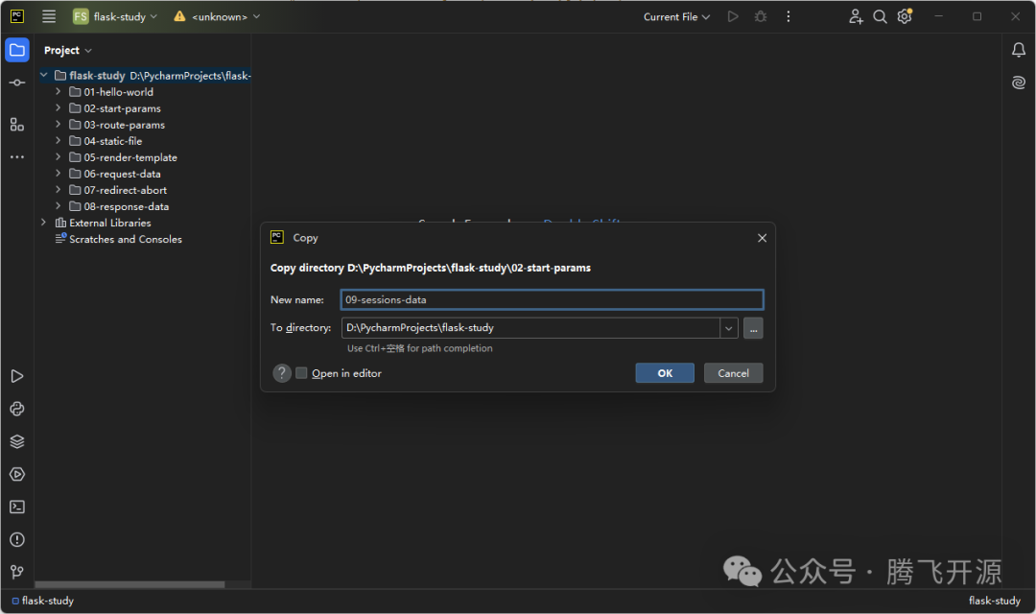Image resolution: width=1036 pixels, height=614 pixels.
Task: Expand the 01-hello-world folder
Action: pyautogui.click(x=59, y=91)
